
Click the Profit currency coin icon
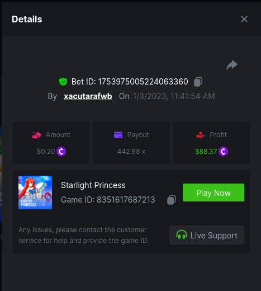click(x=223, y=151)
